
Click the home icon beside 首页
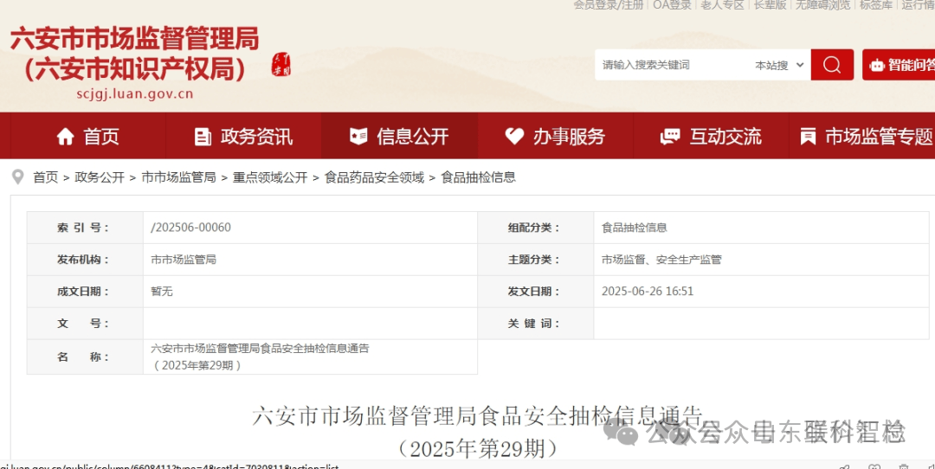tap(65, 137)
